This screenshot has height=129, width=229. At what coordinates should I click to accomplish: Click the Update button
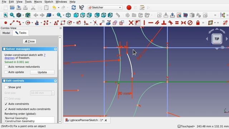click(42, 72)
